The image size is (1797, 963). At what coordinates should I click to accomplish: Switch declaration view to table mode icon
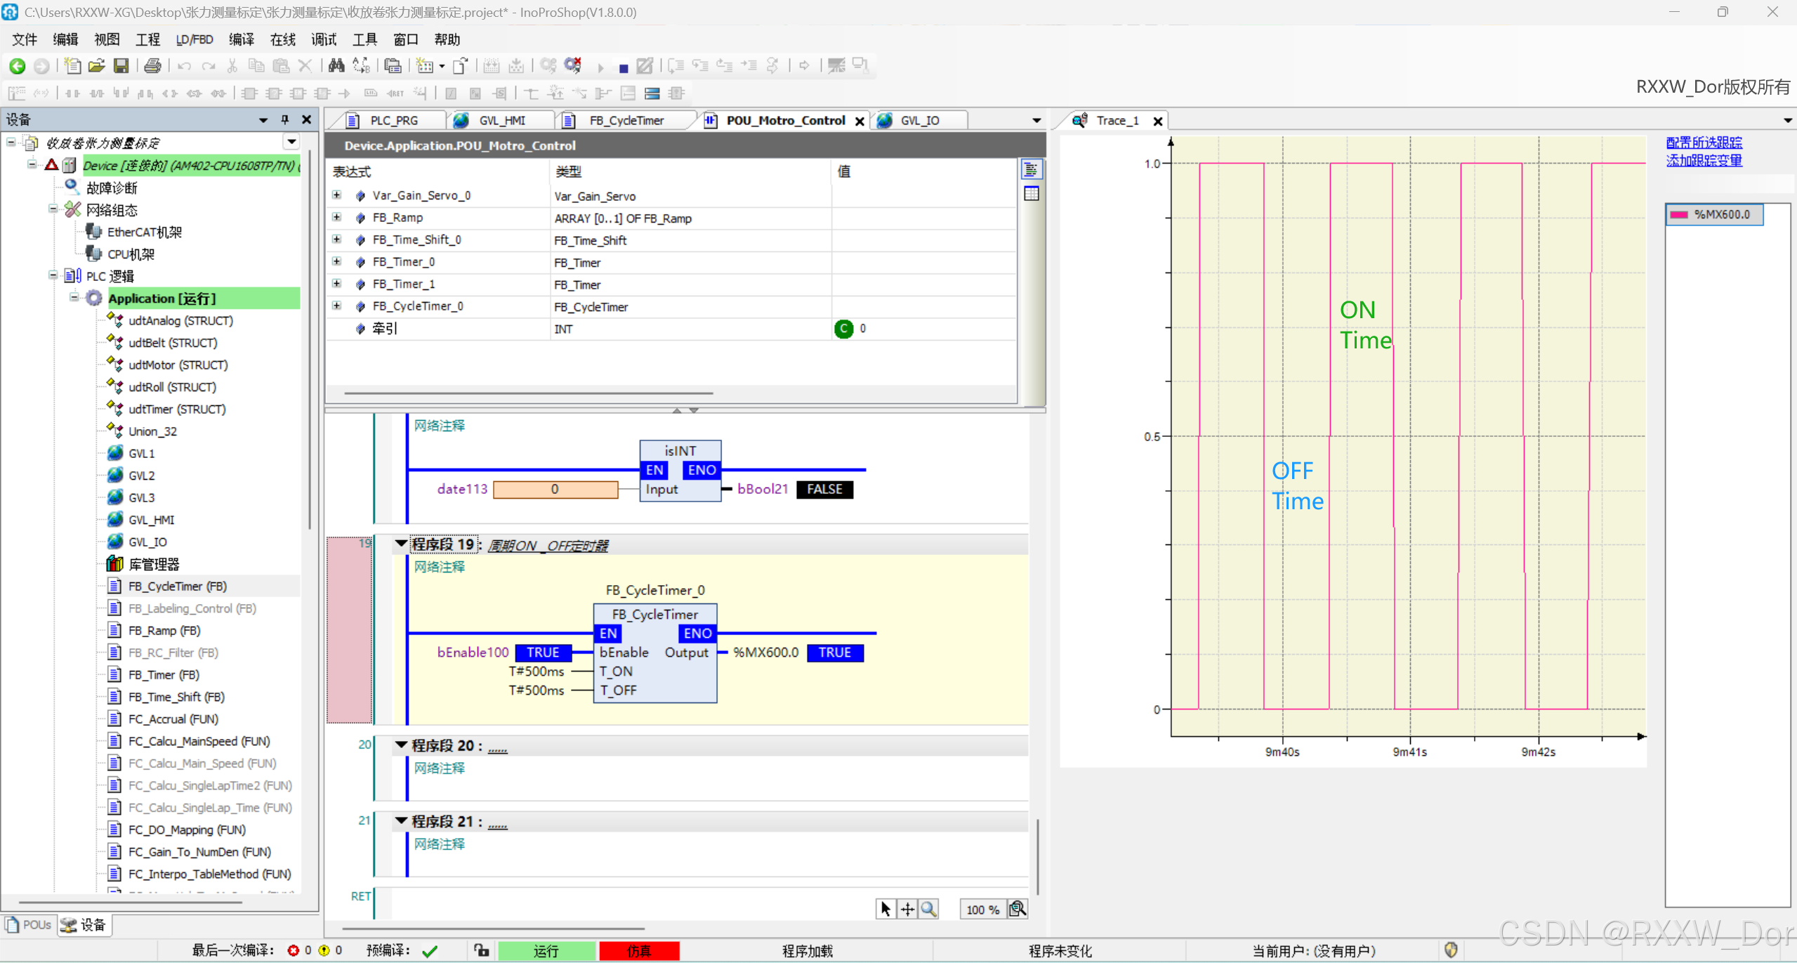(x=1031, y=193)
